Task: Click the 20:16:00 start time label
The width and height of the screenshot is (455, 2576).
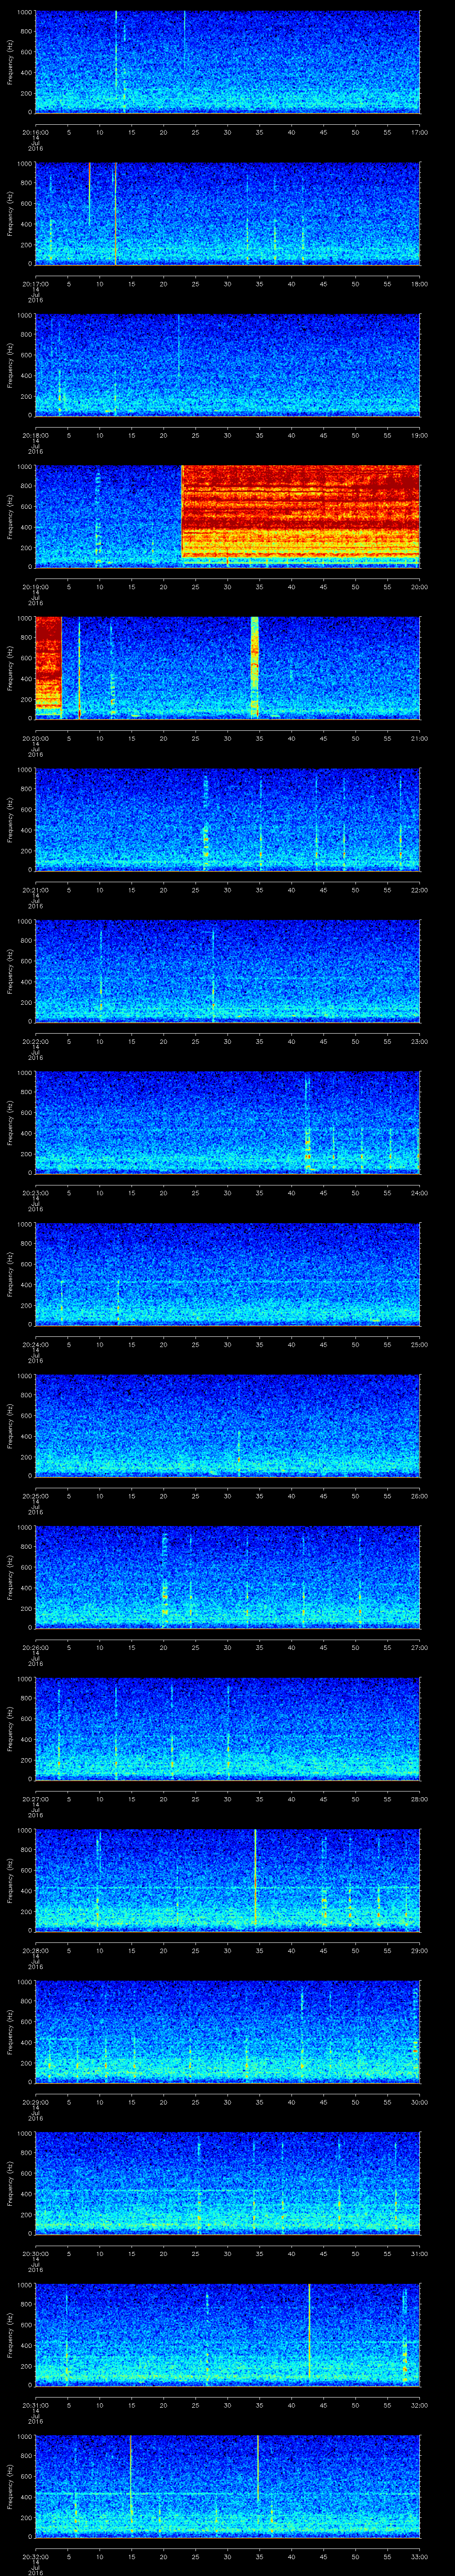Action: [x=35, y=131]
